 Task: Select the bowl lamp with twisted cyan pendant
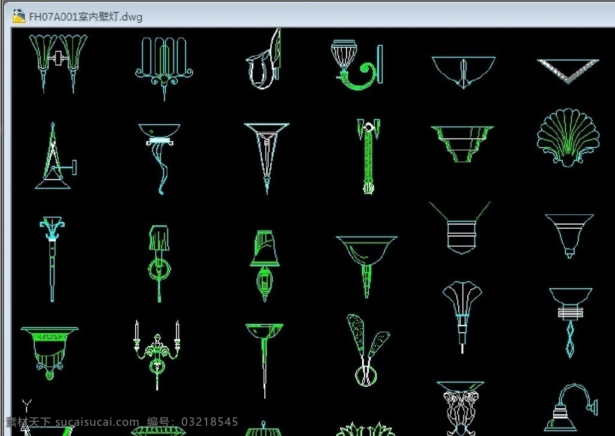pos(571,322)
